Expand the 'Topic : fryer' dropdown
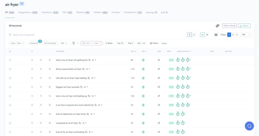 coord(18,43)
